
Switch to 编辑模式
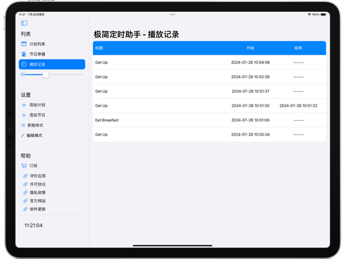(34, 136)
